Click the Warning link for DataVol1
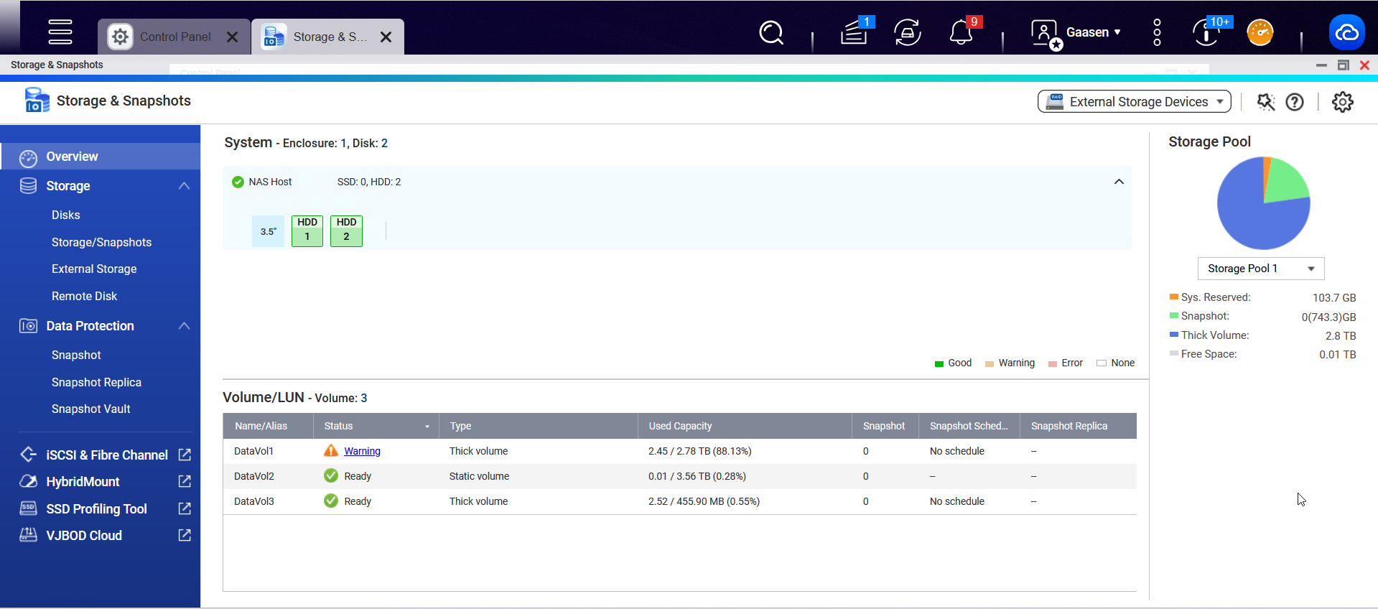Image resolution: width=1378 pixels, height=609 pixels. (x=362, y=451)
